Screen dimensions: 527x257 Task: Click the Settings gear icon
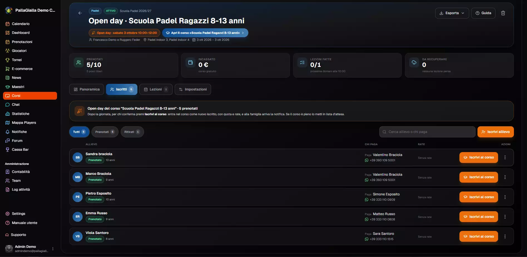8,214
